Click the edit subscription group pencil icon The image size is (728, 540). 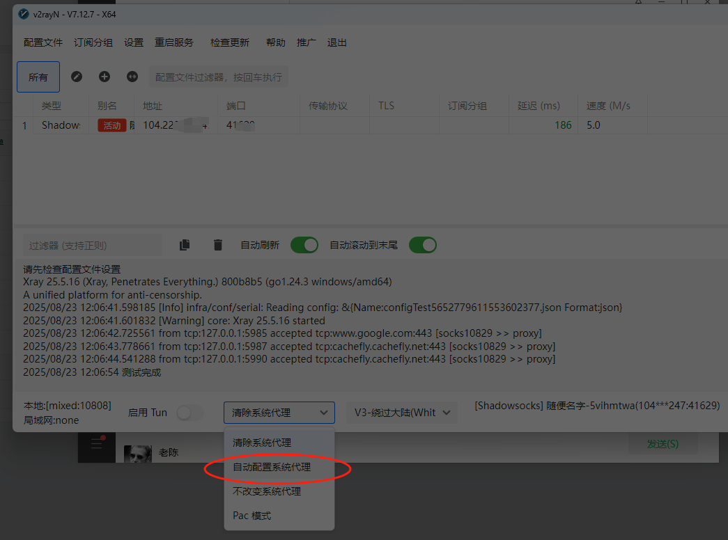pyautogui.click(x=77, y=77)
